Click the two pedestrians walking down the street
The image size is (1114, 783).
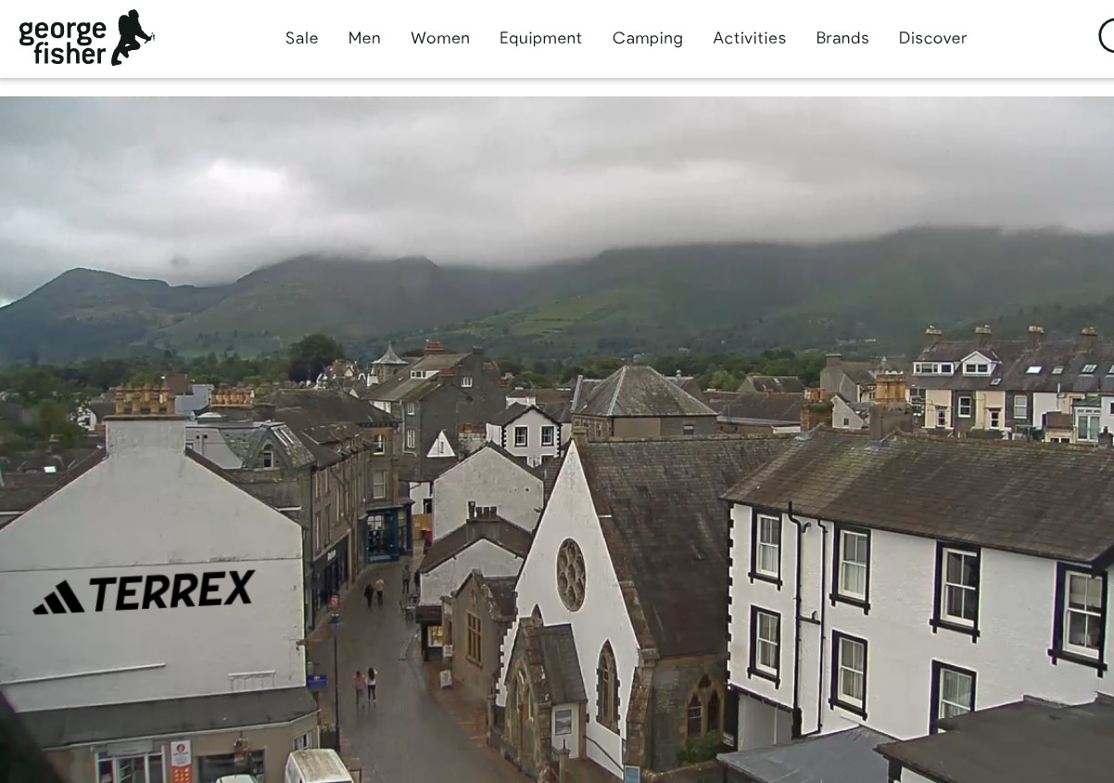click(x=365, y=686)
